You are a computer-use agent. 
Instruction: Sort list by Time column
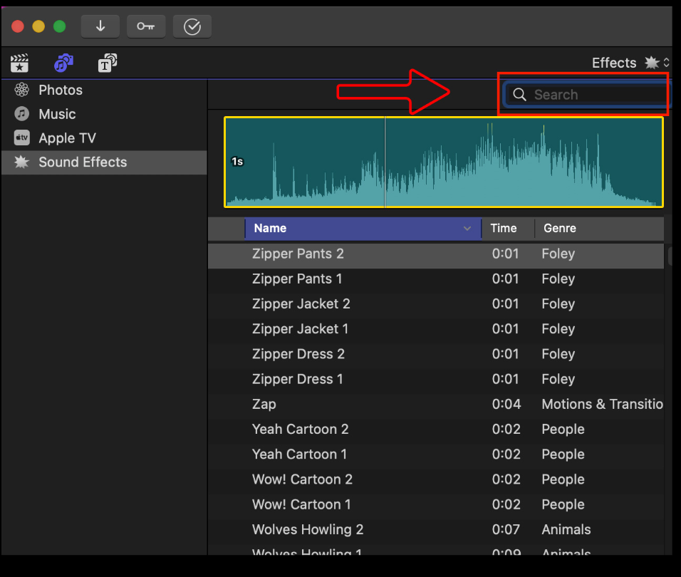pos(508,229)
